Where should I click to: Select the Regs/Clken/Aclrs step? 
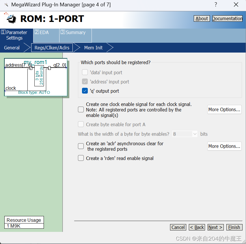(52, 48)
